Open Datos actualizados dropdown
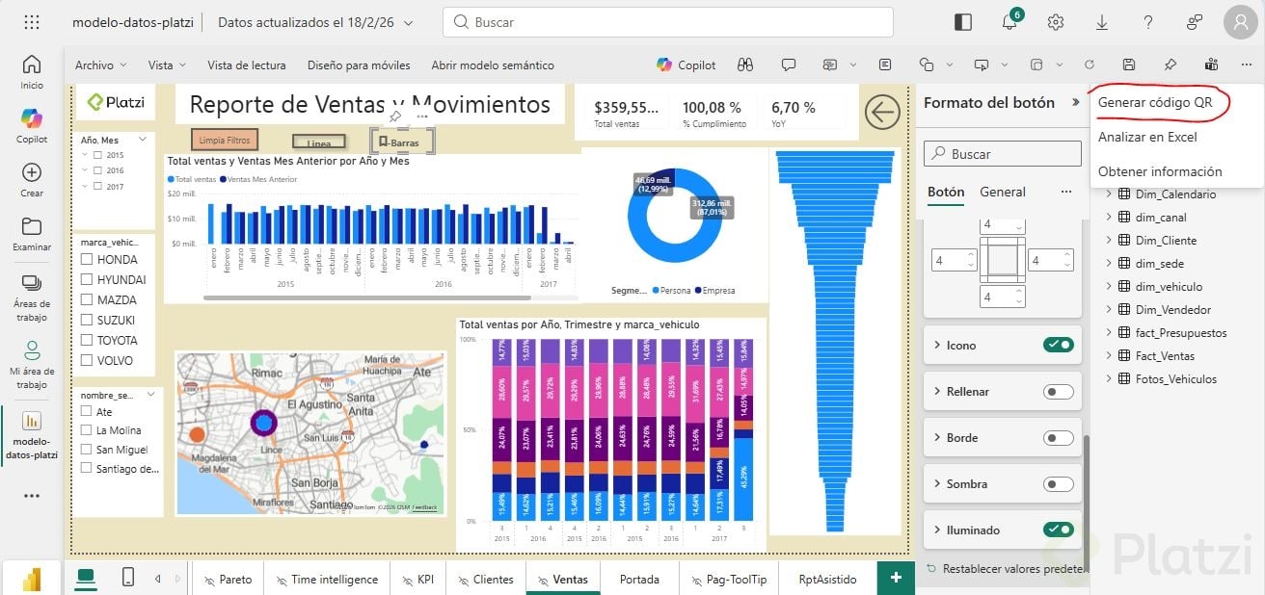 (x=315, y=22)
